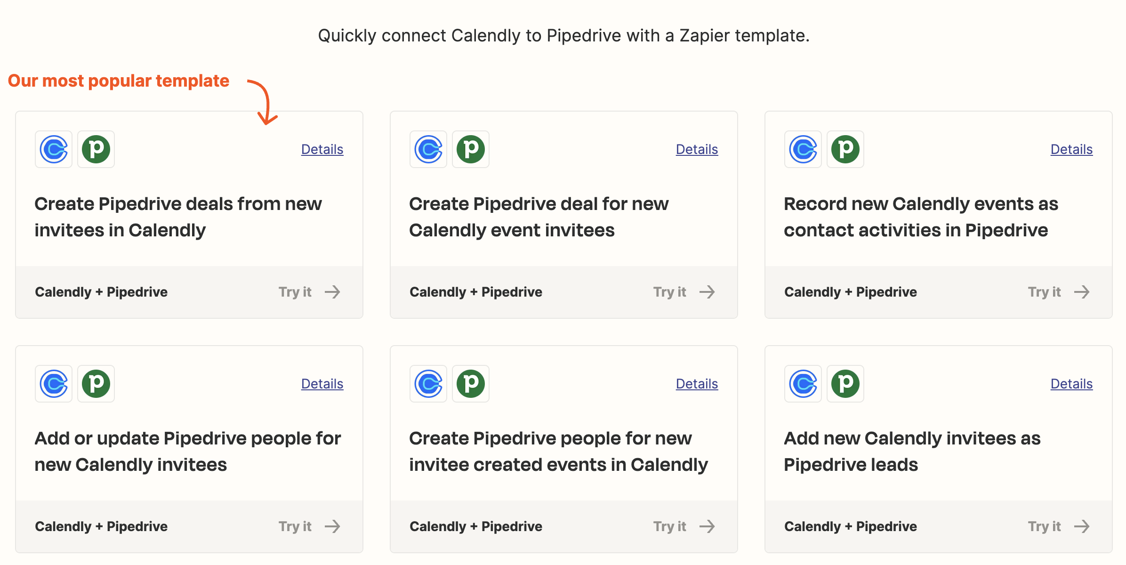Click 'Try it' on 'Add new Calendly invitees as Pipedrive leads' card
This screenshot has height=565, width=1126.
[1045, 526]
